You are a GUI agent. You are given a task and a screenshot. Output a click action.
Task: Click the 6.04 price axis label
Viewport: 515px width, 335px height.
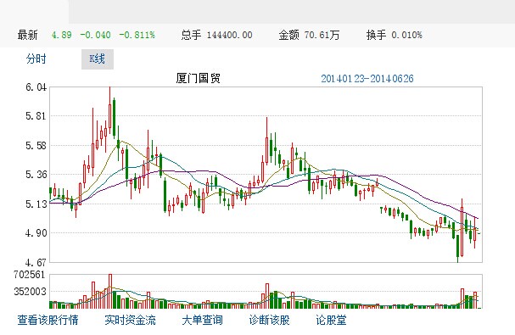(x=36, y=87)
